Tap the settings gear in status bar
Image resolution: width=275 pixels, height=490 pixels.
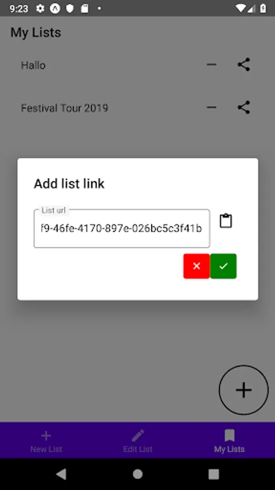(40, 8)
